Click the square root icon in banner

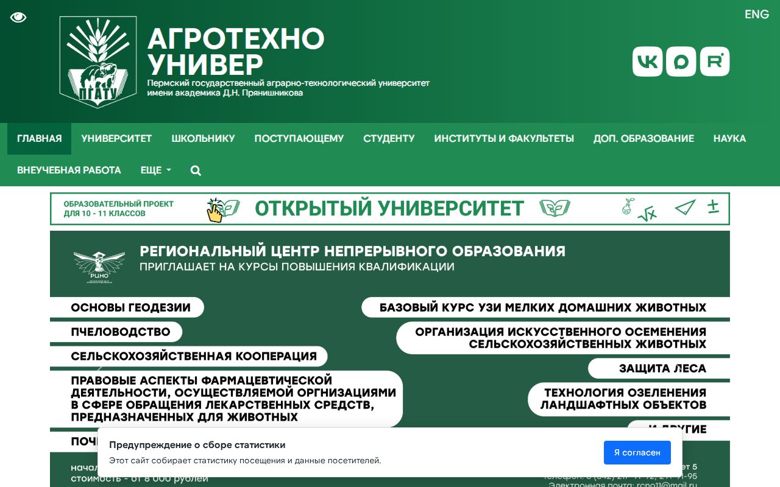[647, 214]
